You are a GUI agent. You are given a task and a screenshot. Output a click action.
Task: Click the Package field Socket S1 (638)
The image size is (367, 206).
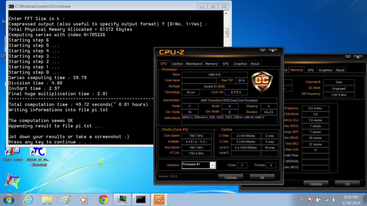215,86
